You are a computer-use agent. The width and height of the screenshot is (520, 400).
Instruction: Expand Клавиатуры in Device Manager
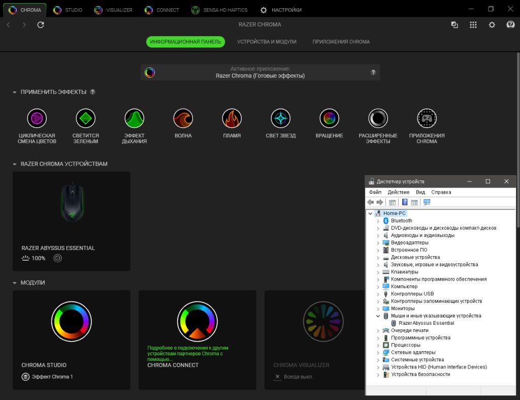click(x=378, y=272)
